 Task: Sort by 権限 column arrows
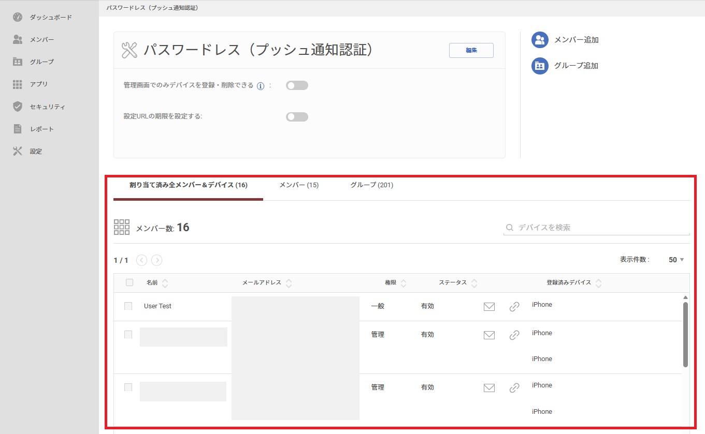tap(404, 283)
